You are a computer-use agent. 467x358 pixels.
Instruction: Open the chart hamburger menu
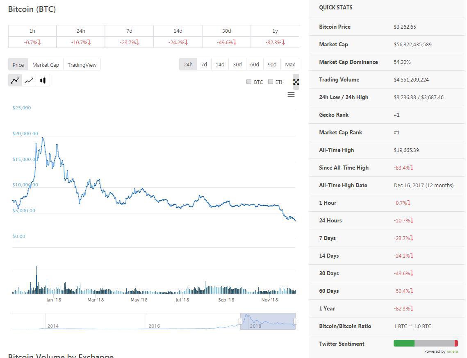coord(291,94)
